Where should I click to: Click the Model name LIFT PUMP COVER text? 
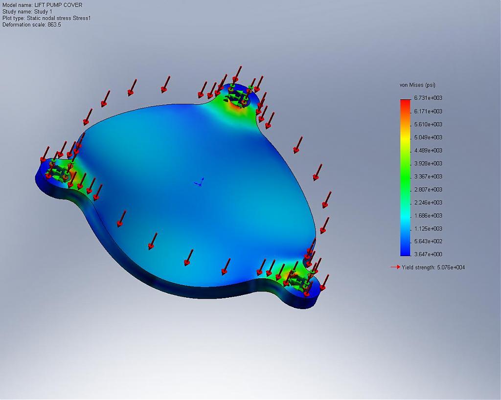(43, 5)
